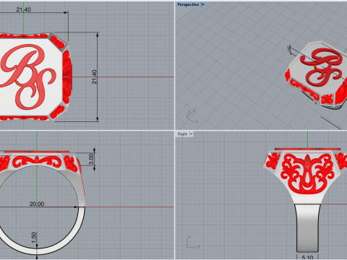Select the horizontal 21.40 dimension text
Screen dimensions: 347x260
(x=23, y=9)
